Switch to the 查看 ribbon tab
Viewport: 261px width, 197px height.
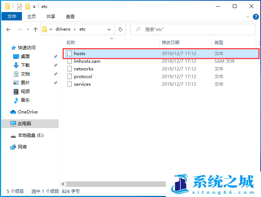tap(70, 16)
